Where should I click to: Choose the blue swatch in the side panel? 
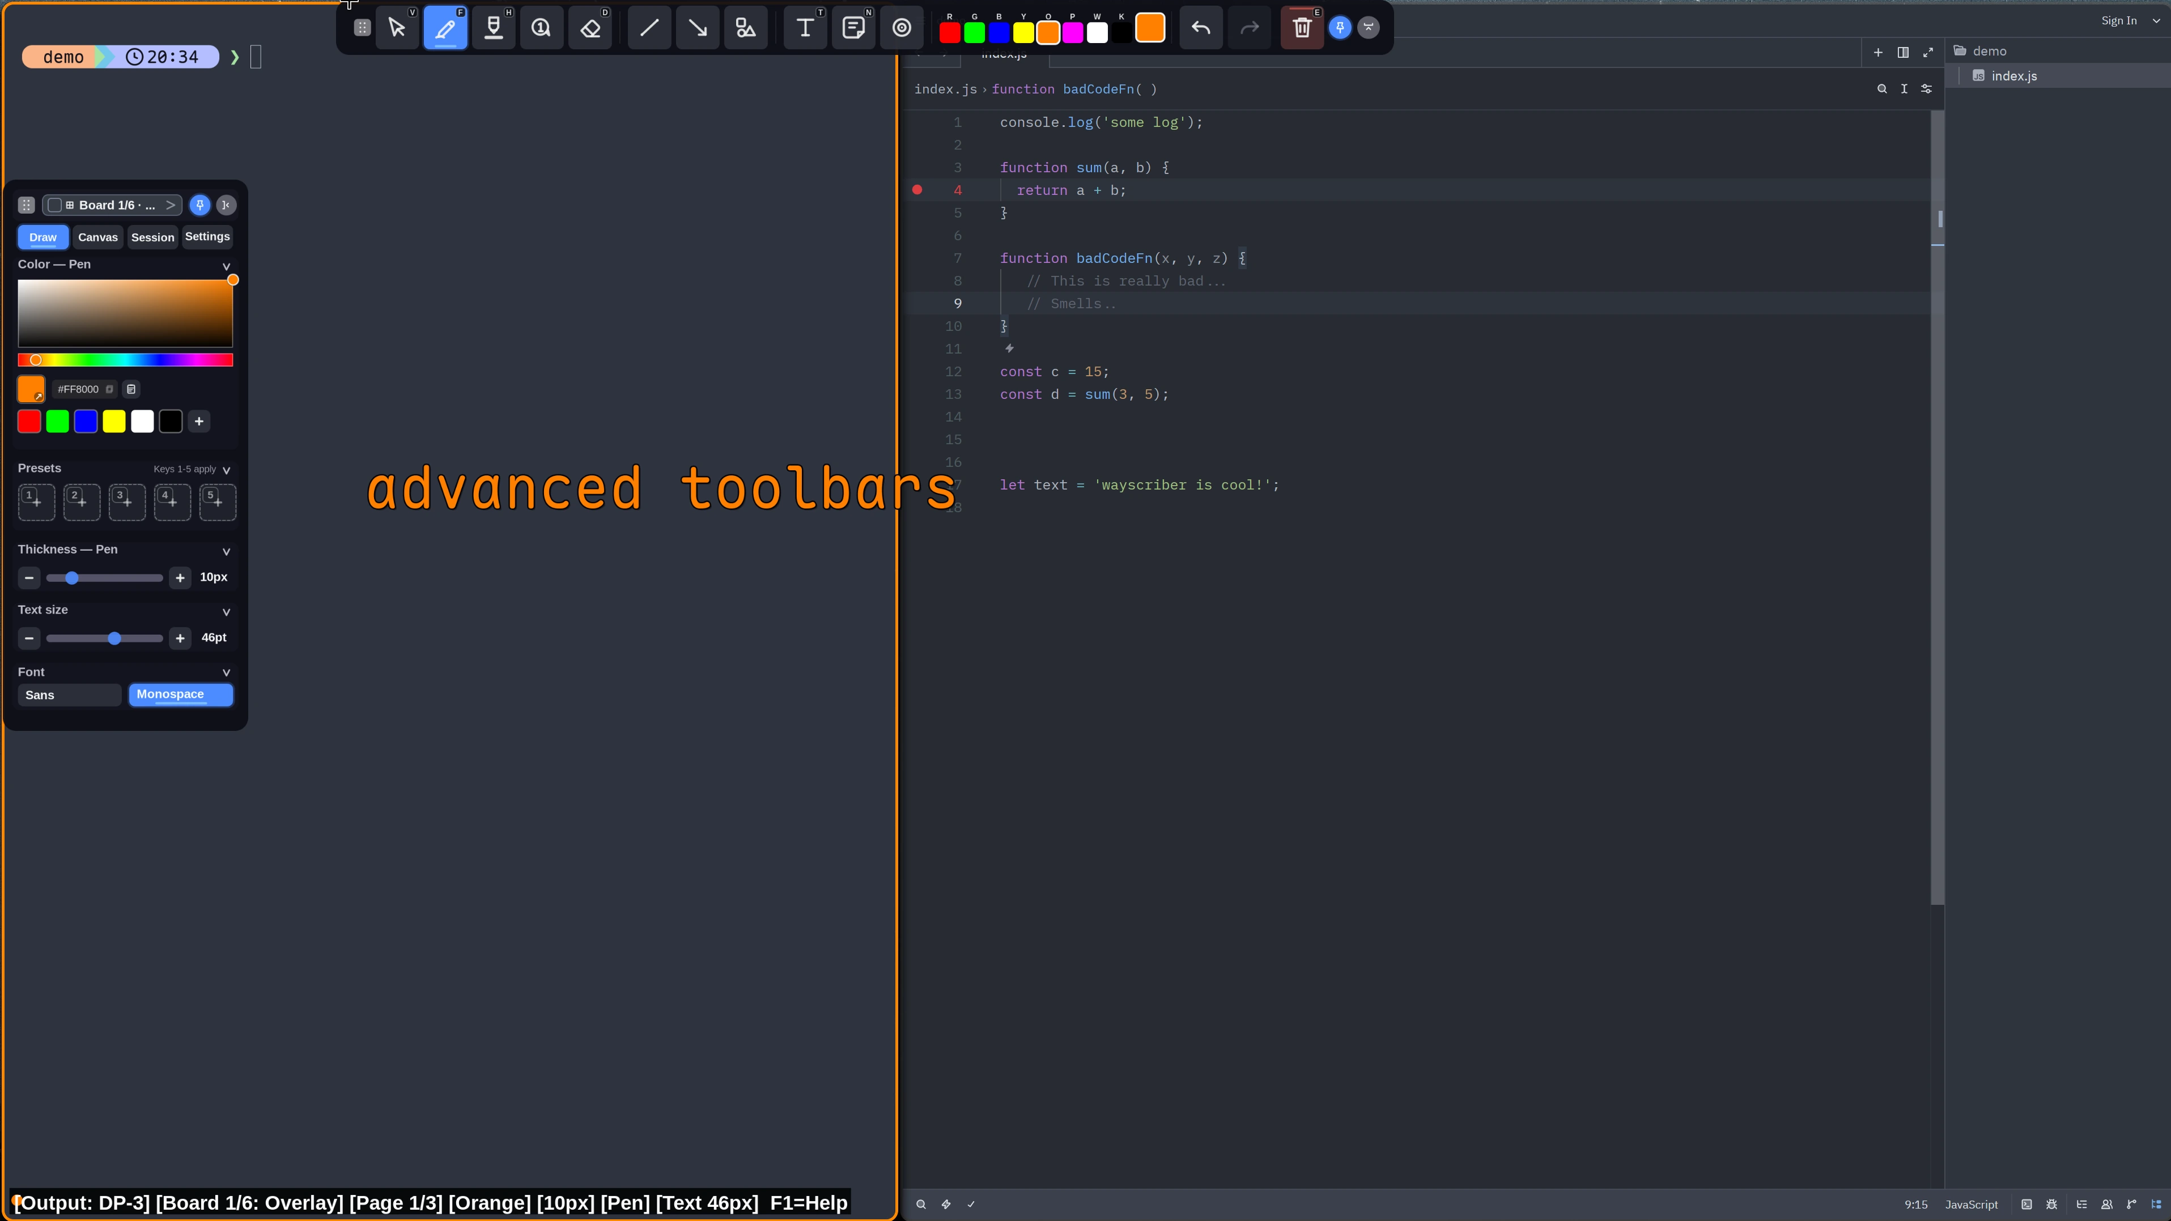86,422
